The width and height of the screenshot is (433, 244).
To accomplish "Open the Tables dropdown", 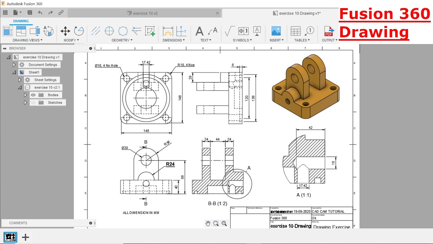I will pyautogui.click(x=302, y=40).
